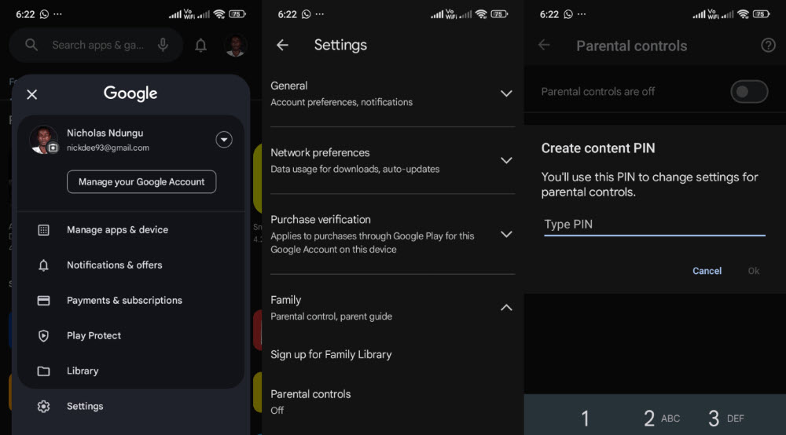Tap keypad digit 1

coord(585,419)
